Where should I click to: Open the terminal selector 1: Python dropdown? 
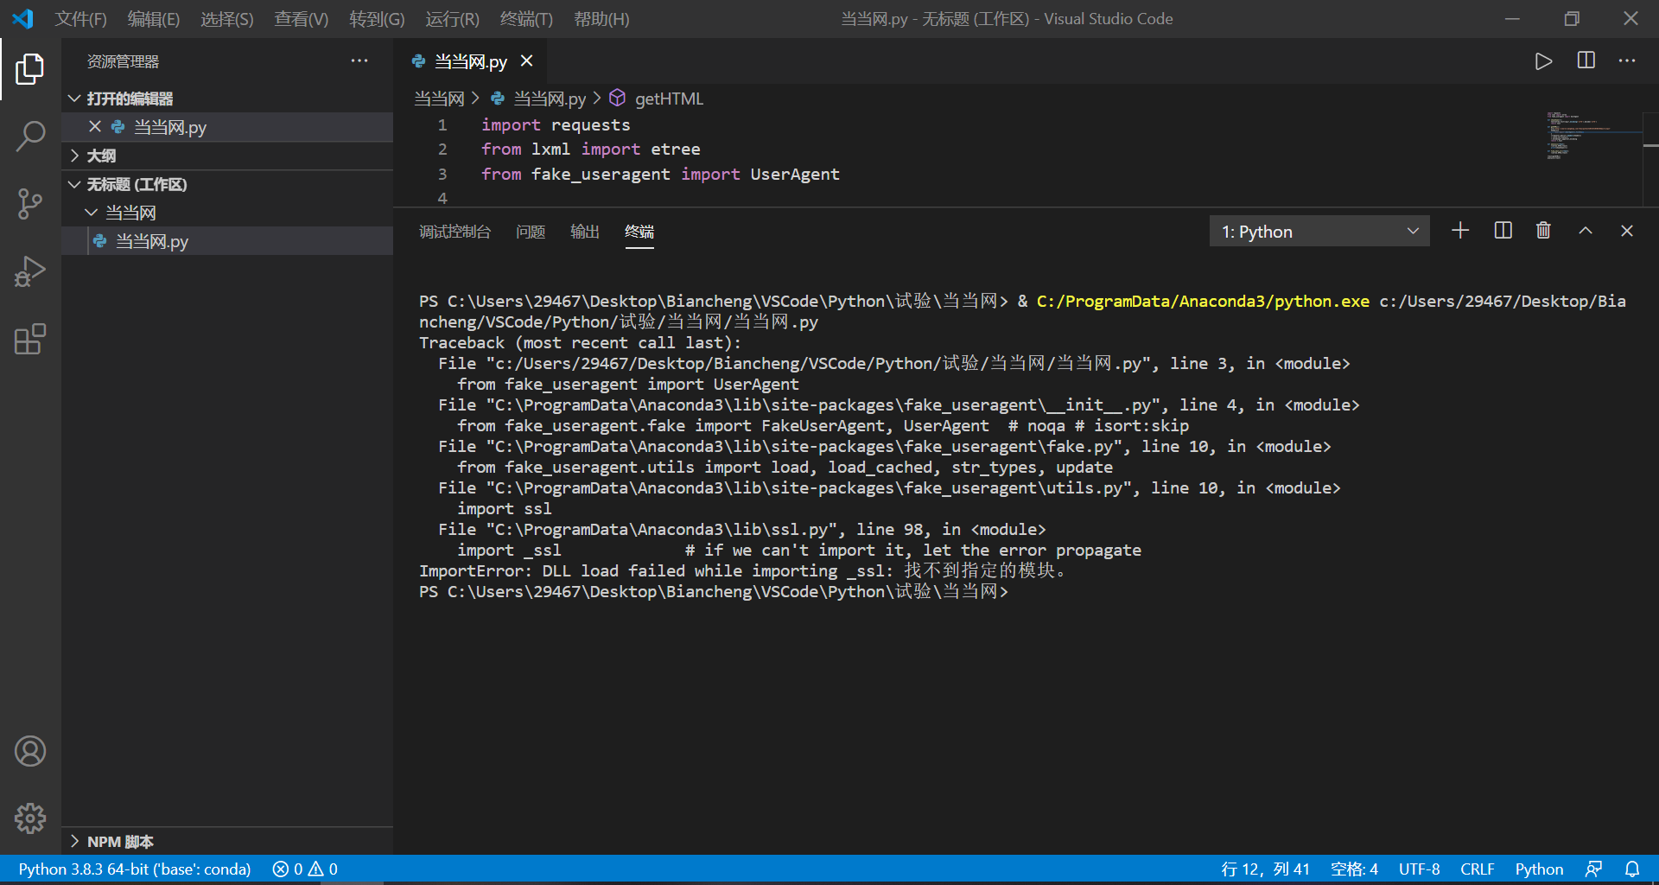[x=1319, y=232]
